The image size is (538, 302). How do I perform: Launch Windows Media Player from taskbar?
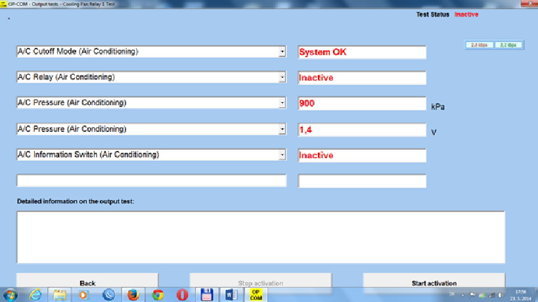83,295
